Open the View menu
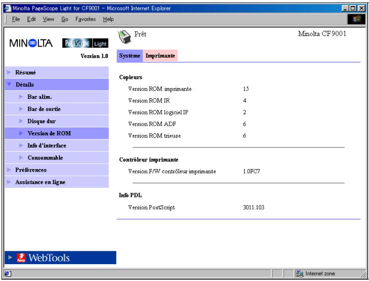The width and height of the screenshot is (369, 281). [x=49, y=19]
